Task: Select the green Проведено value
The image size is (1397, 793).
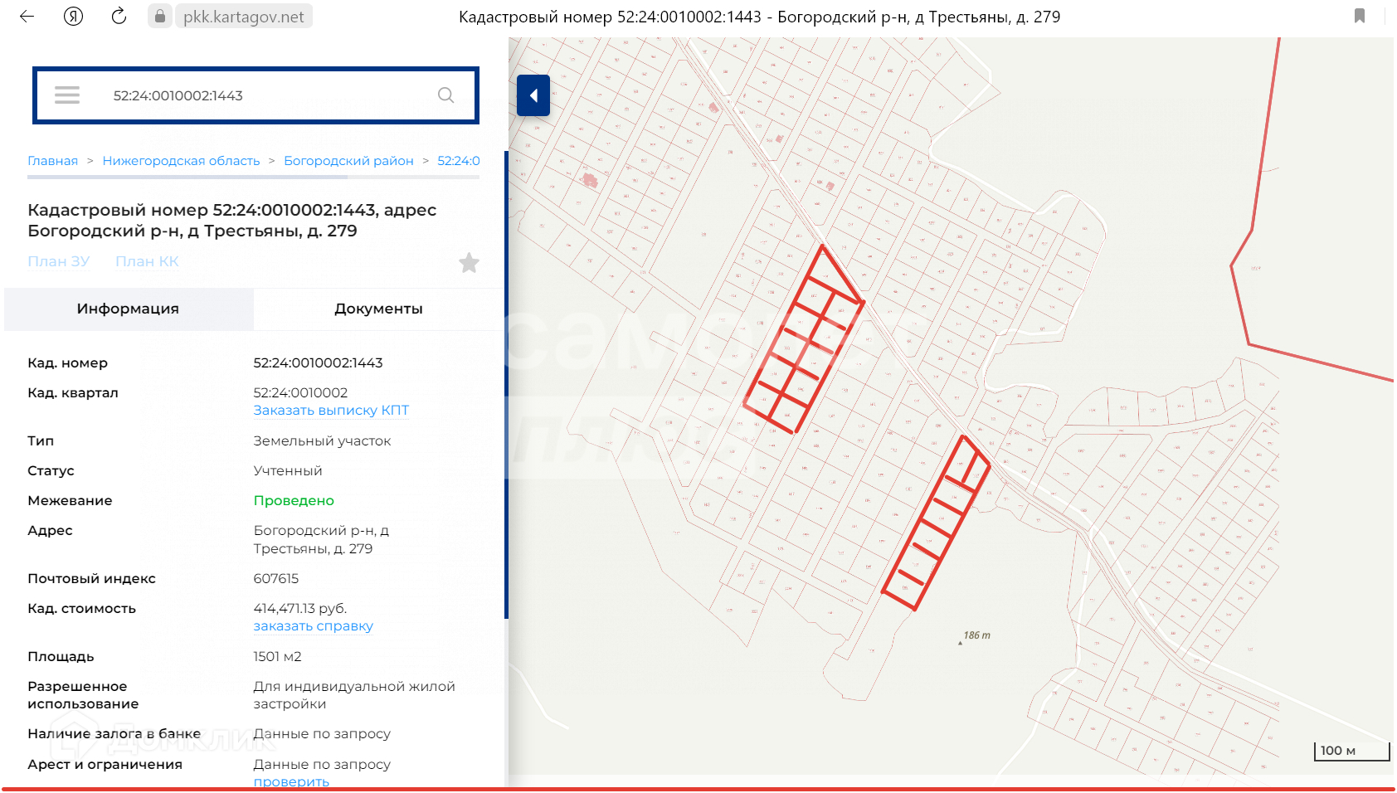Action: pyautogui.click(x=294, y=500)
